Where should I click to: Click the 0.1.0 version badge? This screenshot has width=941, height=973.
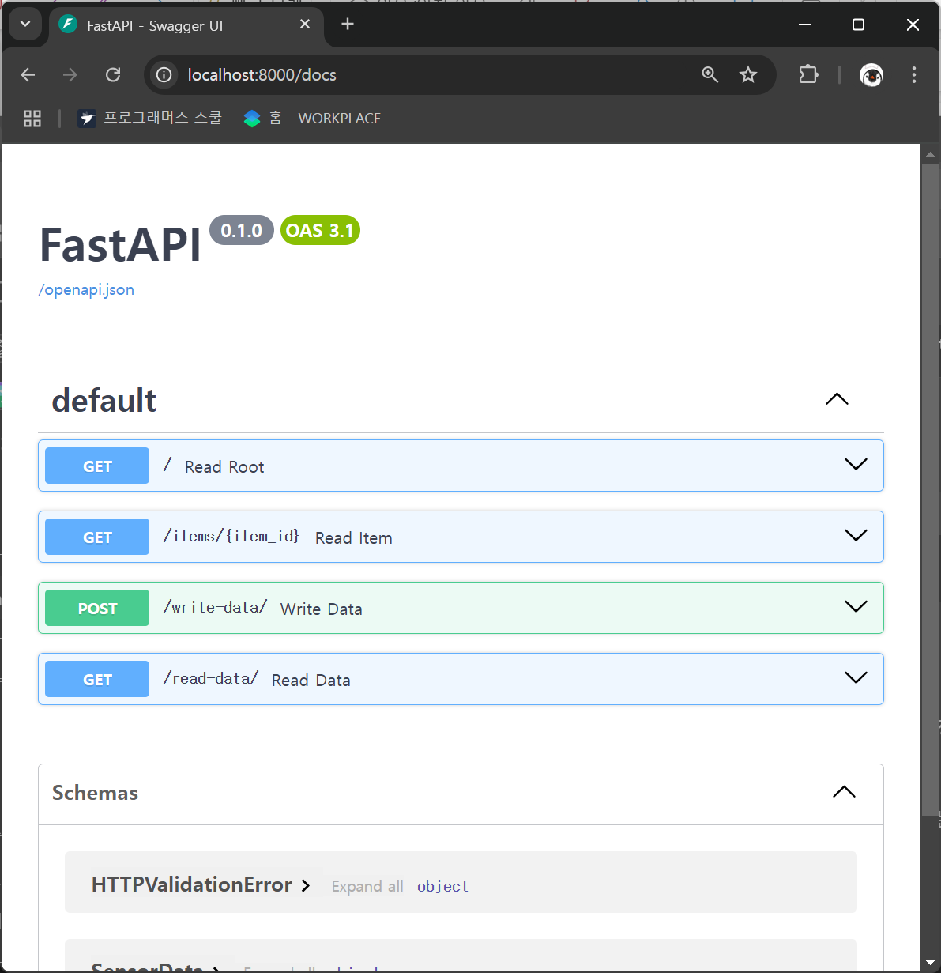pos(242,231)
